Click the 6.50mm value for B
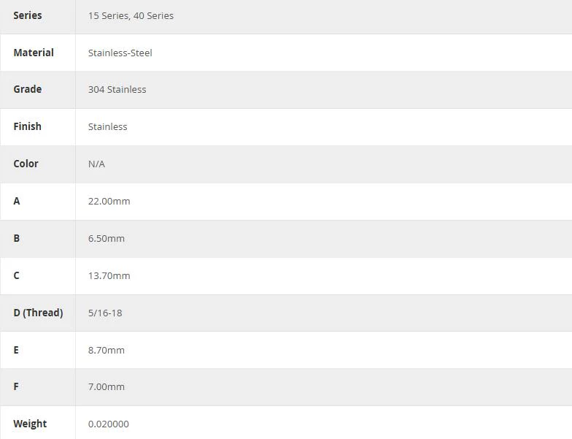 click(x=107, y=238)
